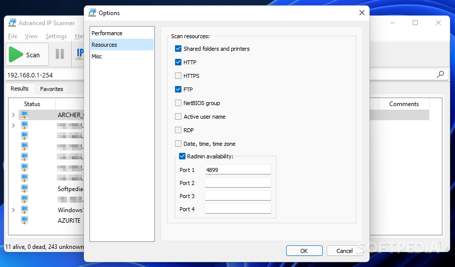Select the AZURITE computer icon

click(25, 220)
